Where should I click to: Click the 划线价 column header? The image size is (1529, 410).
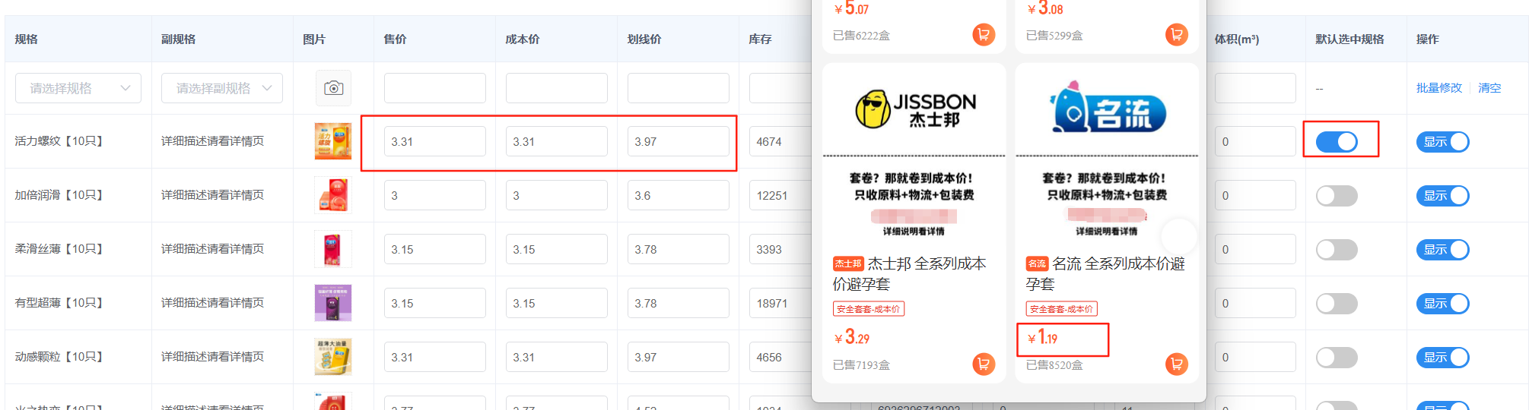644,39
